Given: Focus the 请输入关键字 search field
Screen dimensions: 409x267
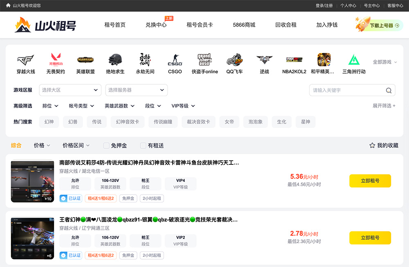Looking at the screenshot, I should click(352, 90).
